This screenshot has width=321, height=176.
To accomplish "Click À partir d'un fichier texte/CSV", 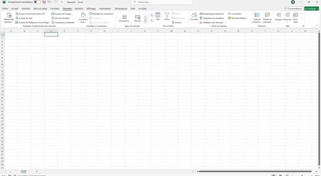I will point(30,14).
